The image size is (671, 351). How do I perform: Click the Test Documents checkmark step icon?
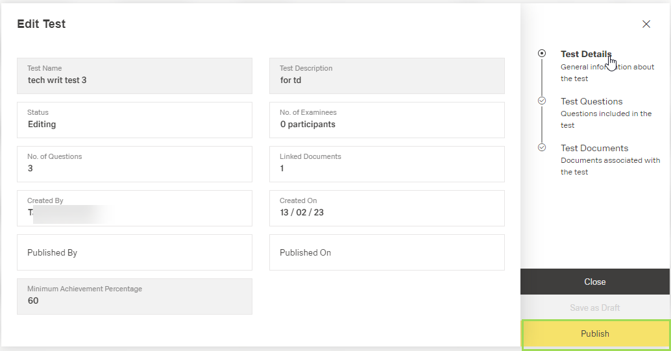click(x=542, y=148)
